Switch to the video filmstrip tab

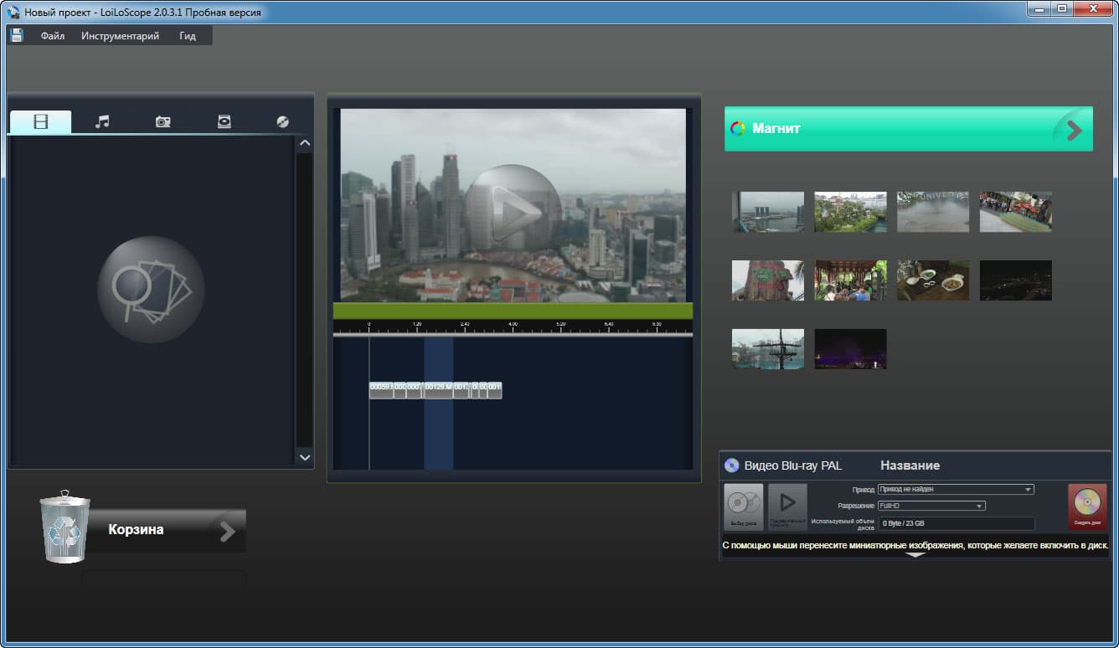(x=41, y=121)
